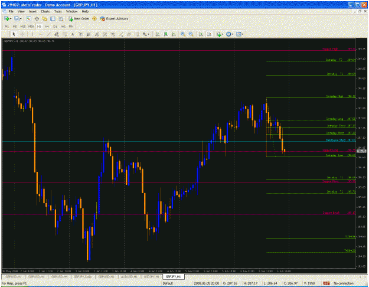Toggle Expert Advisors on or off
The height and width of the screenshot is (287, 369).
[114, 18]
